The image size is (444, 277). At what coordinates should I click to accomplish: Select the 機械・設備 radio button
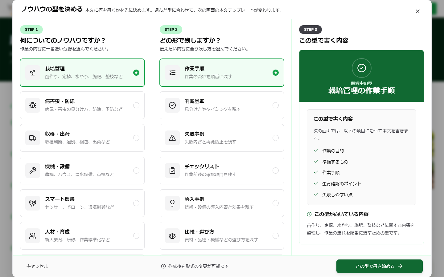coord(136,171)
